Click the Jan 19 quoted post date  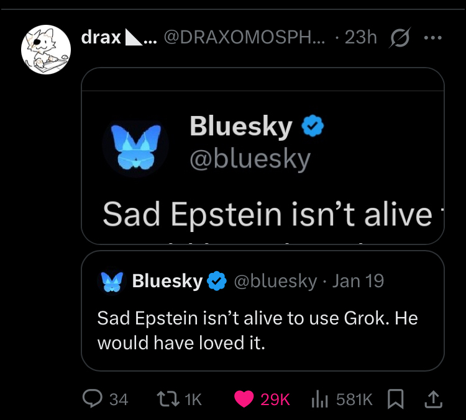click(x=358, y=281)
